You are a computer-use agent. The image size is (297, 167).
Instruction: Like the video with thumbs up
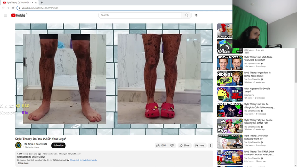tap(161, 145)
